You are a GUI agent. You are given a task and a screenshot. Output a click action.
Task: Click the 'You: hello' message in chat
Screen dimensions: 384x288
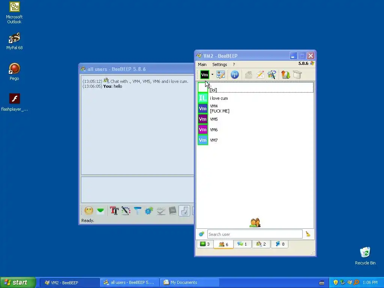tap(112, 86)
